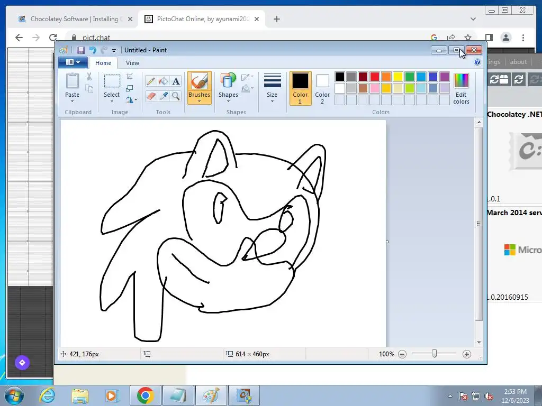542x406 pixels.
Task: Click the zoom slider handle
Action: (434, 354)
